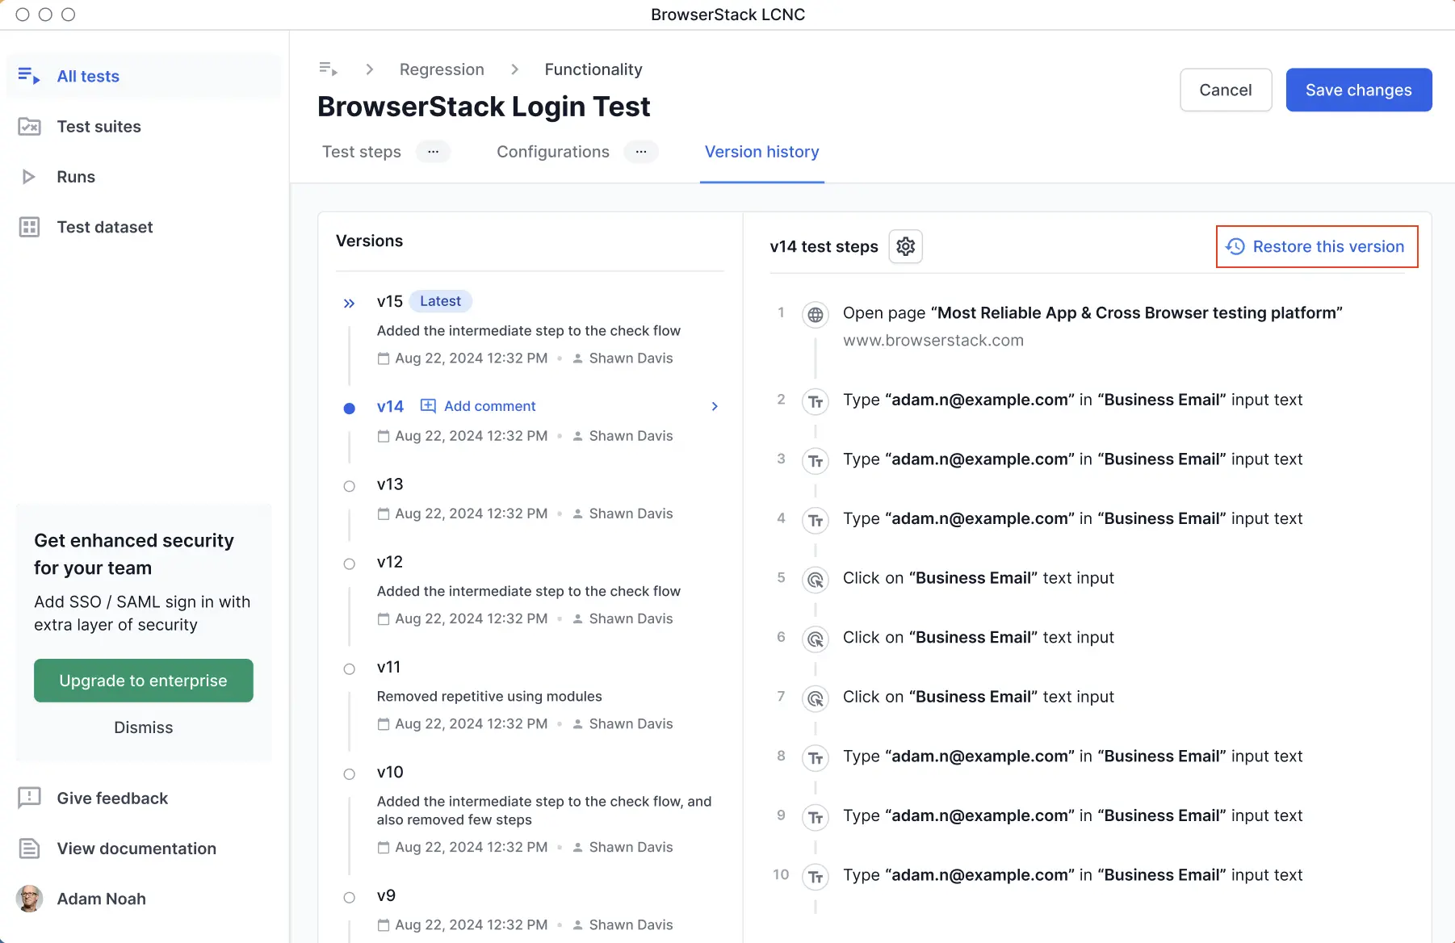Click globe icon on Open page step

[816, 315]
